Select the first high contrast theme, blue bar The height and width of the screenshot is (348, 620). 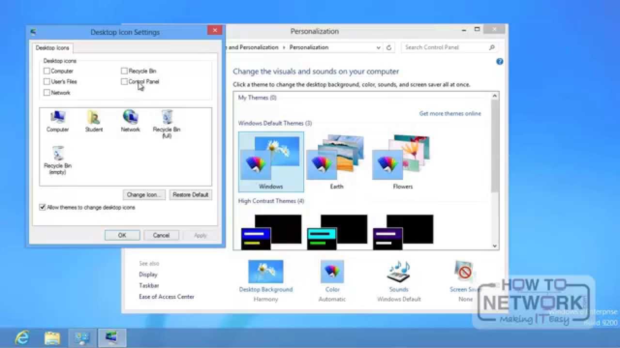click(271, 232)
